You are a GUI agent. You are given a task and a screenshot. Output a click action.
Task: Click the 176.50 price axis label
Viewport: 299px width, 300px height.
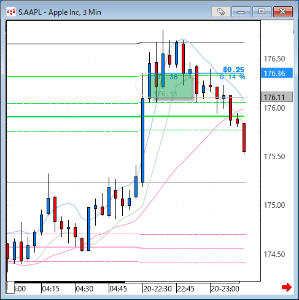(274, 59)
